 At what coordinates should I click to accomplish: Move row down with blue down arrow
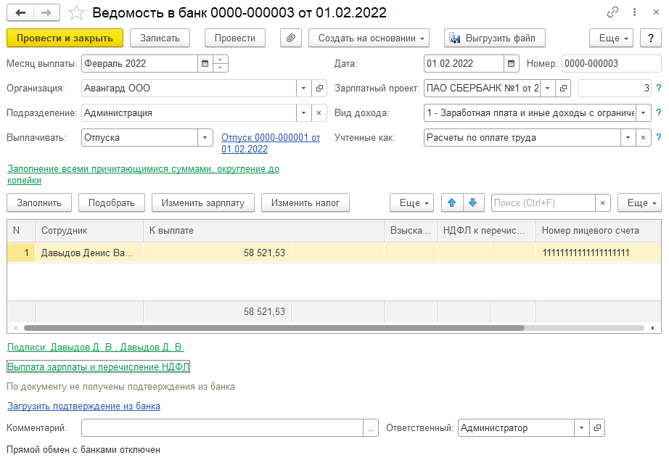(473, 202)
